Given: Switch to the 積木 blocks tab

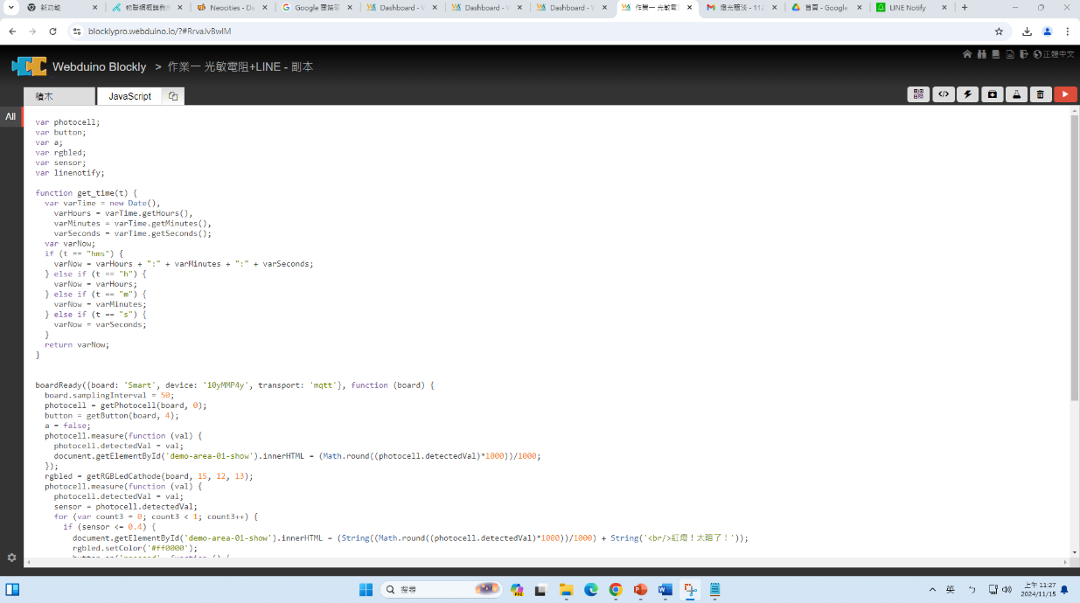Looking at the screenshot, I should coord(59,96).
